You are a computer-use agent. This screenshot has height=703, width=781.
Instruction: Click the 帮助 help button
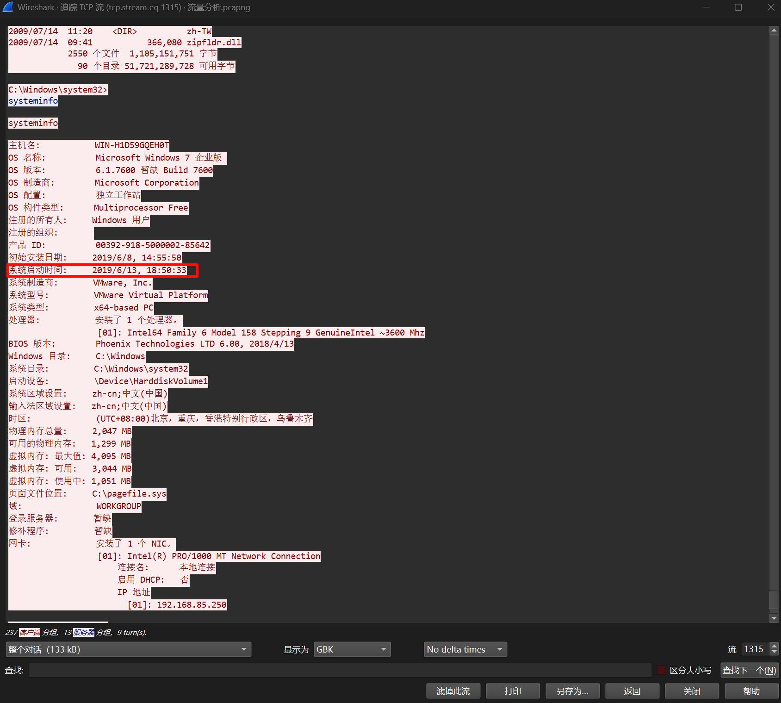[x=752, y=691]
